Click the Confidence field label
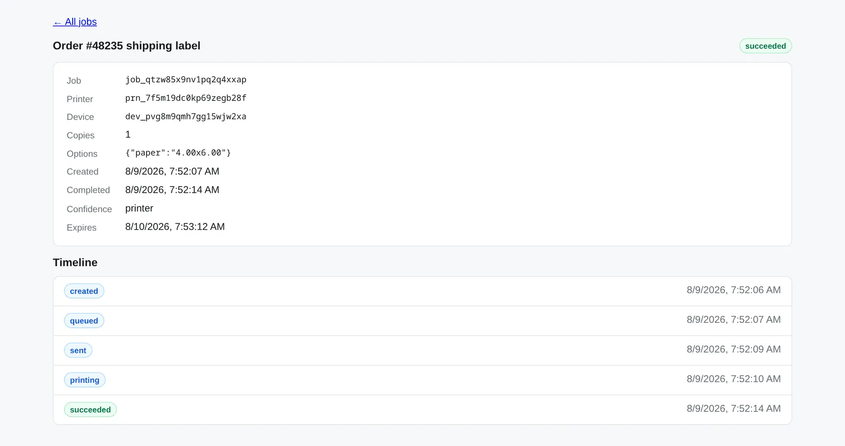Viewport: 845px width, 446px height. (89, 209)
